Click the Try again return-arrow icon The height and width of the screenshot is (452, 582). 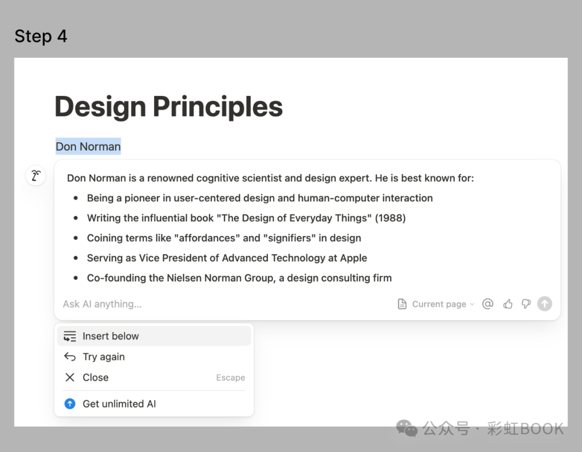70,357
